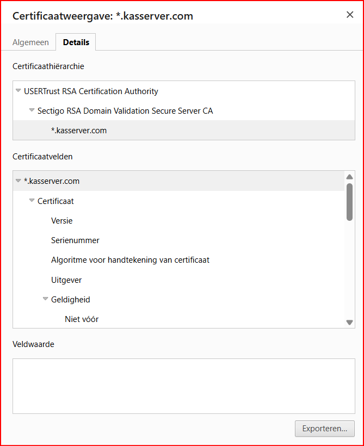Show the Serienummer field value

click(75, 240)
